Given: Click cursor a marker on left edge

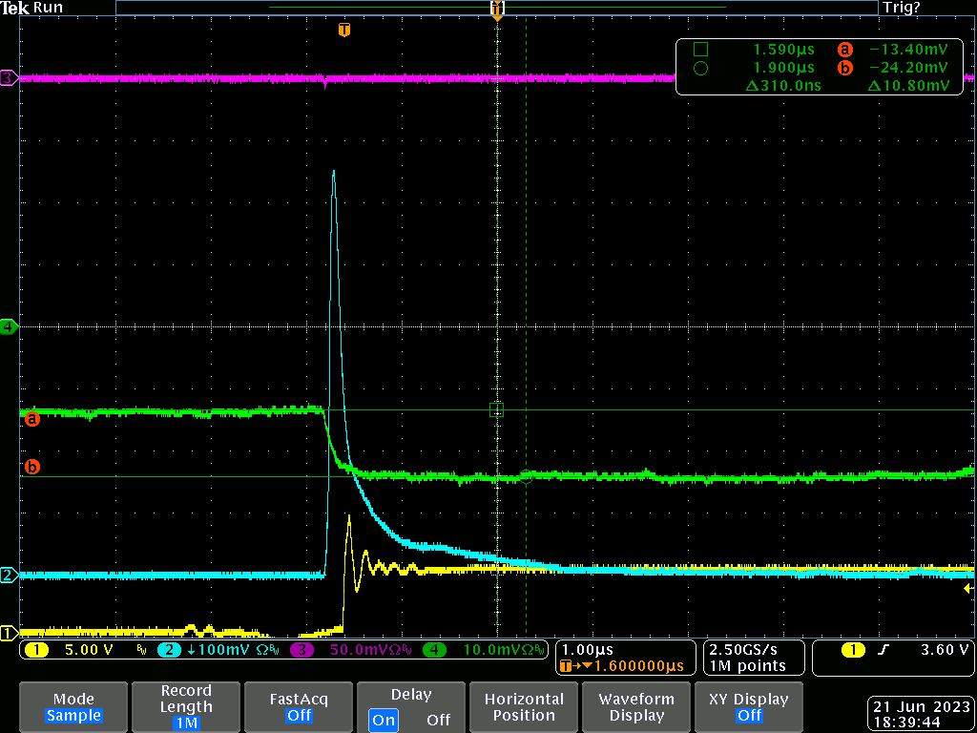Looking at the screenshot, I should [x=31, y=418].
